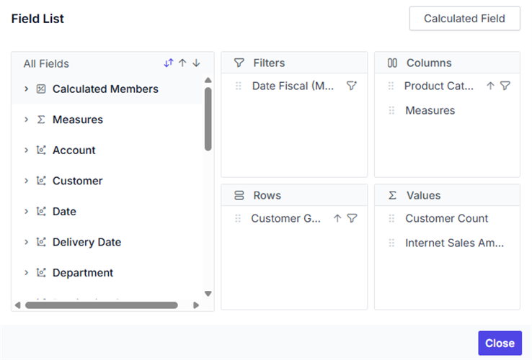Click field tree scroll up arrow

pos(208,80)
